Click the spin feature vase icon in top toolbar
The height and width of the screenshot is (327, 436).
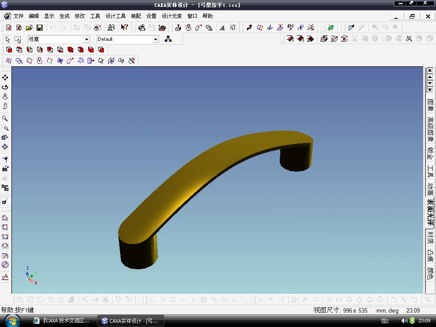(x=189, y=28)
